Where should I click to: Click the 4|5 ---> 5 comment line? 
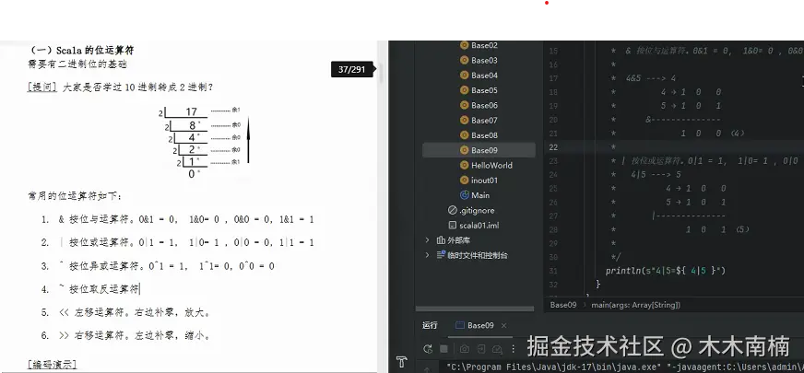[x=656, y=175]
